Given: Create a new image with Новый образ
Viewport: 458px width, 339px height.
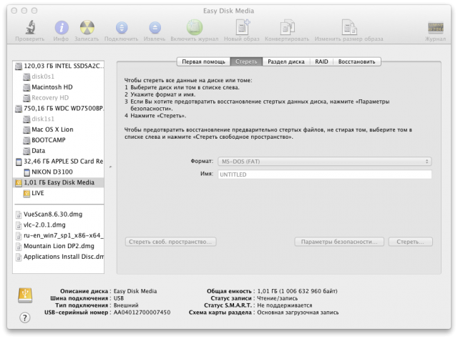Looking at the screenshot, I should (x=236, y=27).
